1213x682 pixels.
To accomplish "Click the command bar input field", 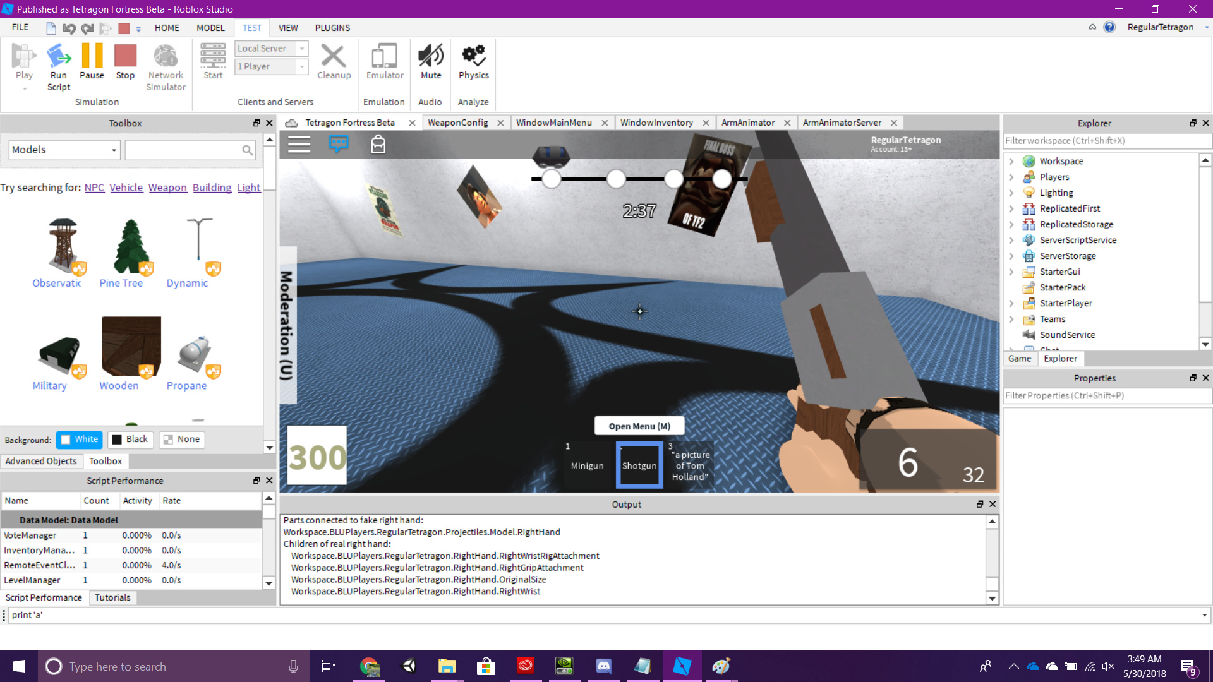I will coord(253,614).
